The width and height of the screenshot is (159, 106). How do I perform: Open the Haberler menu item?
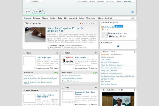coord(37,18)
